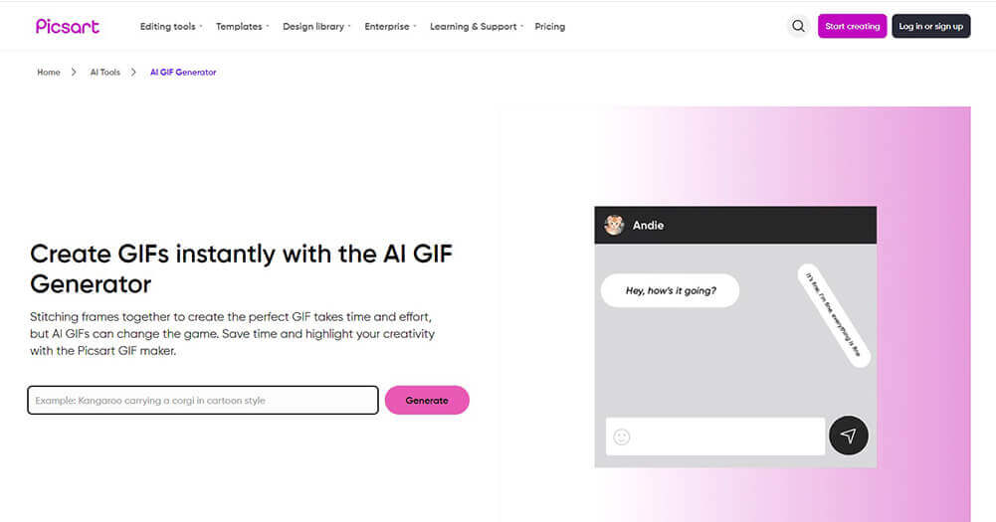Open the AI Tools breadcrumb link
The image size is (996, 522).
(x=104, y=73)
